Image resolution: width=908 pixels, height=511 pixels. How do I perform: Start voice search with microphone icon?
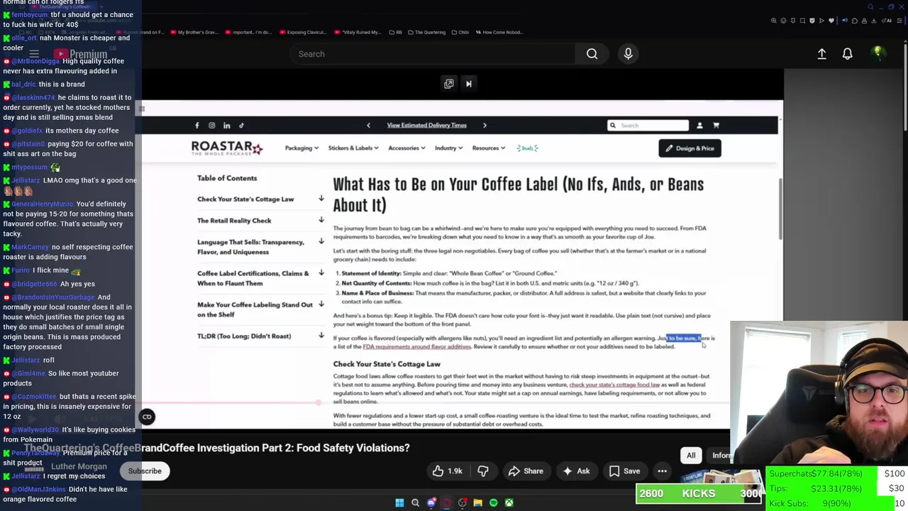[x=628, y=54]
